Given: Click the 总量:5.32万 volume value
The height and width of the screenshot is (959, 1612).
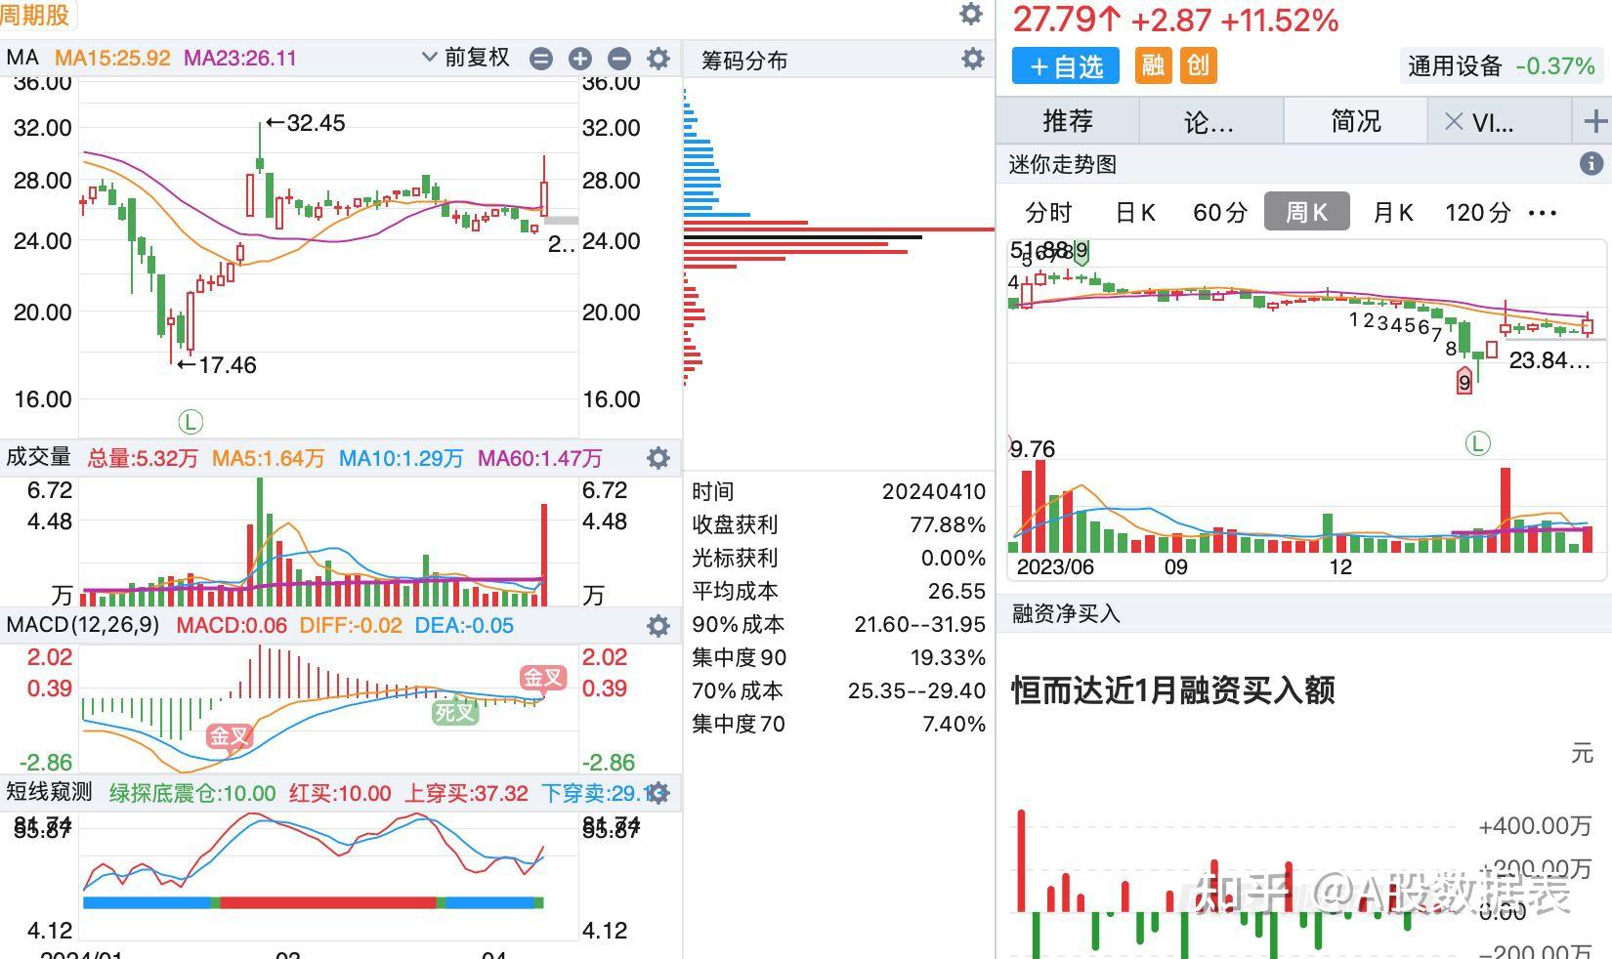Looking at the screenshot, I should pyautogui.click(x=143, y=458).
